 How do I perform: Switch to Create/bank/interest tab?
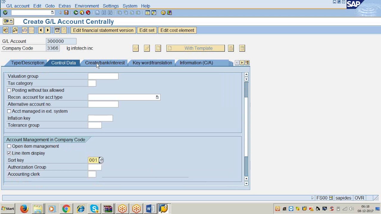pos(105,63)
